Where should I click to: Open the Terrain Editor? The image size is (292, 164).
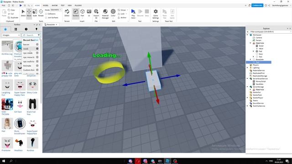pyautogui.click(x=67, y=13)
